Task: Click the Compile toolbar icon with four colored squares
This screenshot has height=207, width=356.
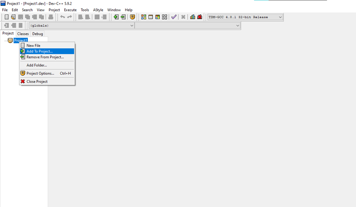Action: pos(143,17)
